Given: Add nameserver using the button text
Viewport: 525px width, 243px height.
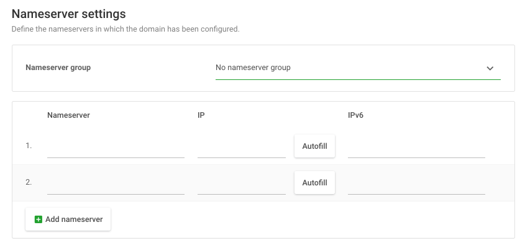Looking at the screenshot, I should click(x=74, y=219).
